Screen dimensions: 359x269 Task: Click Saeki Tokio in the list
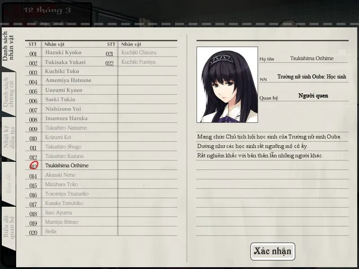(60, 100)
